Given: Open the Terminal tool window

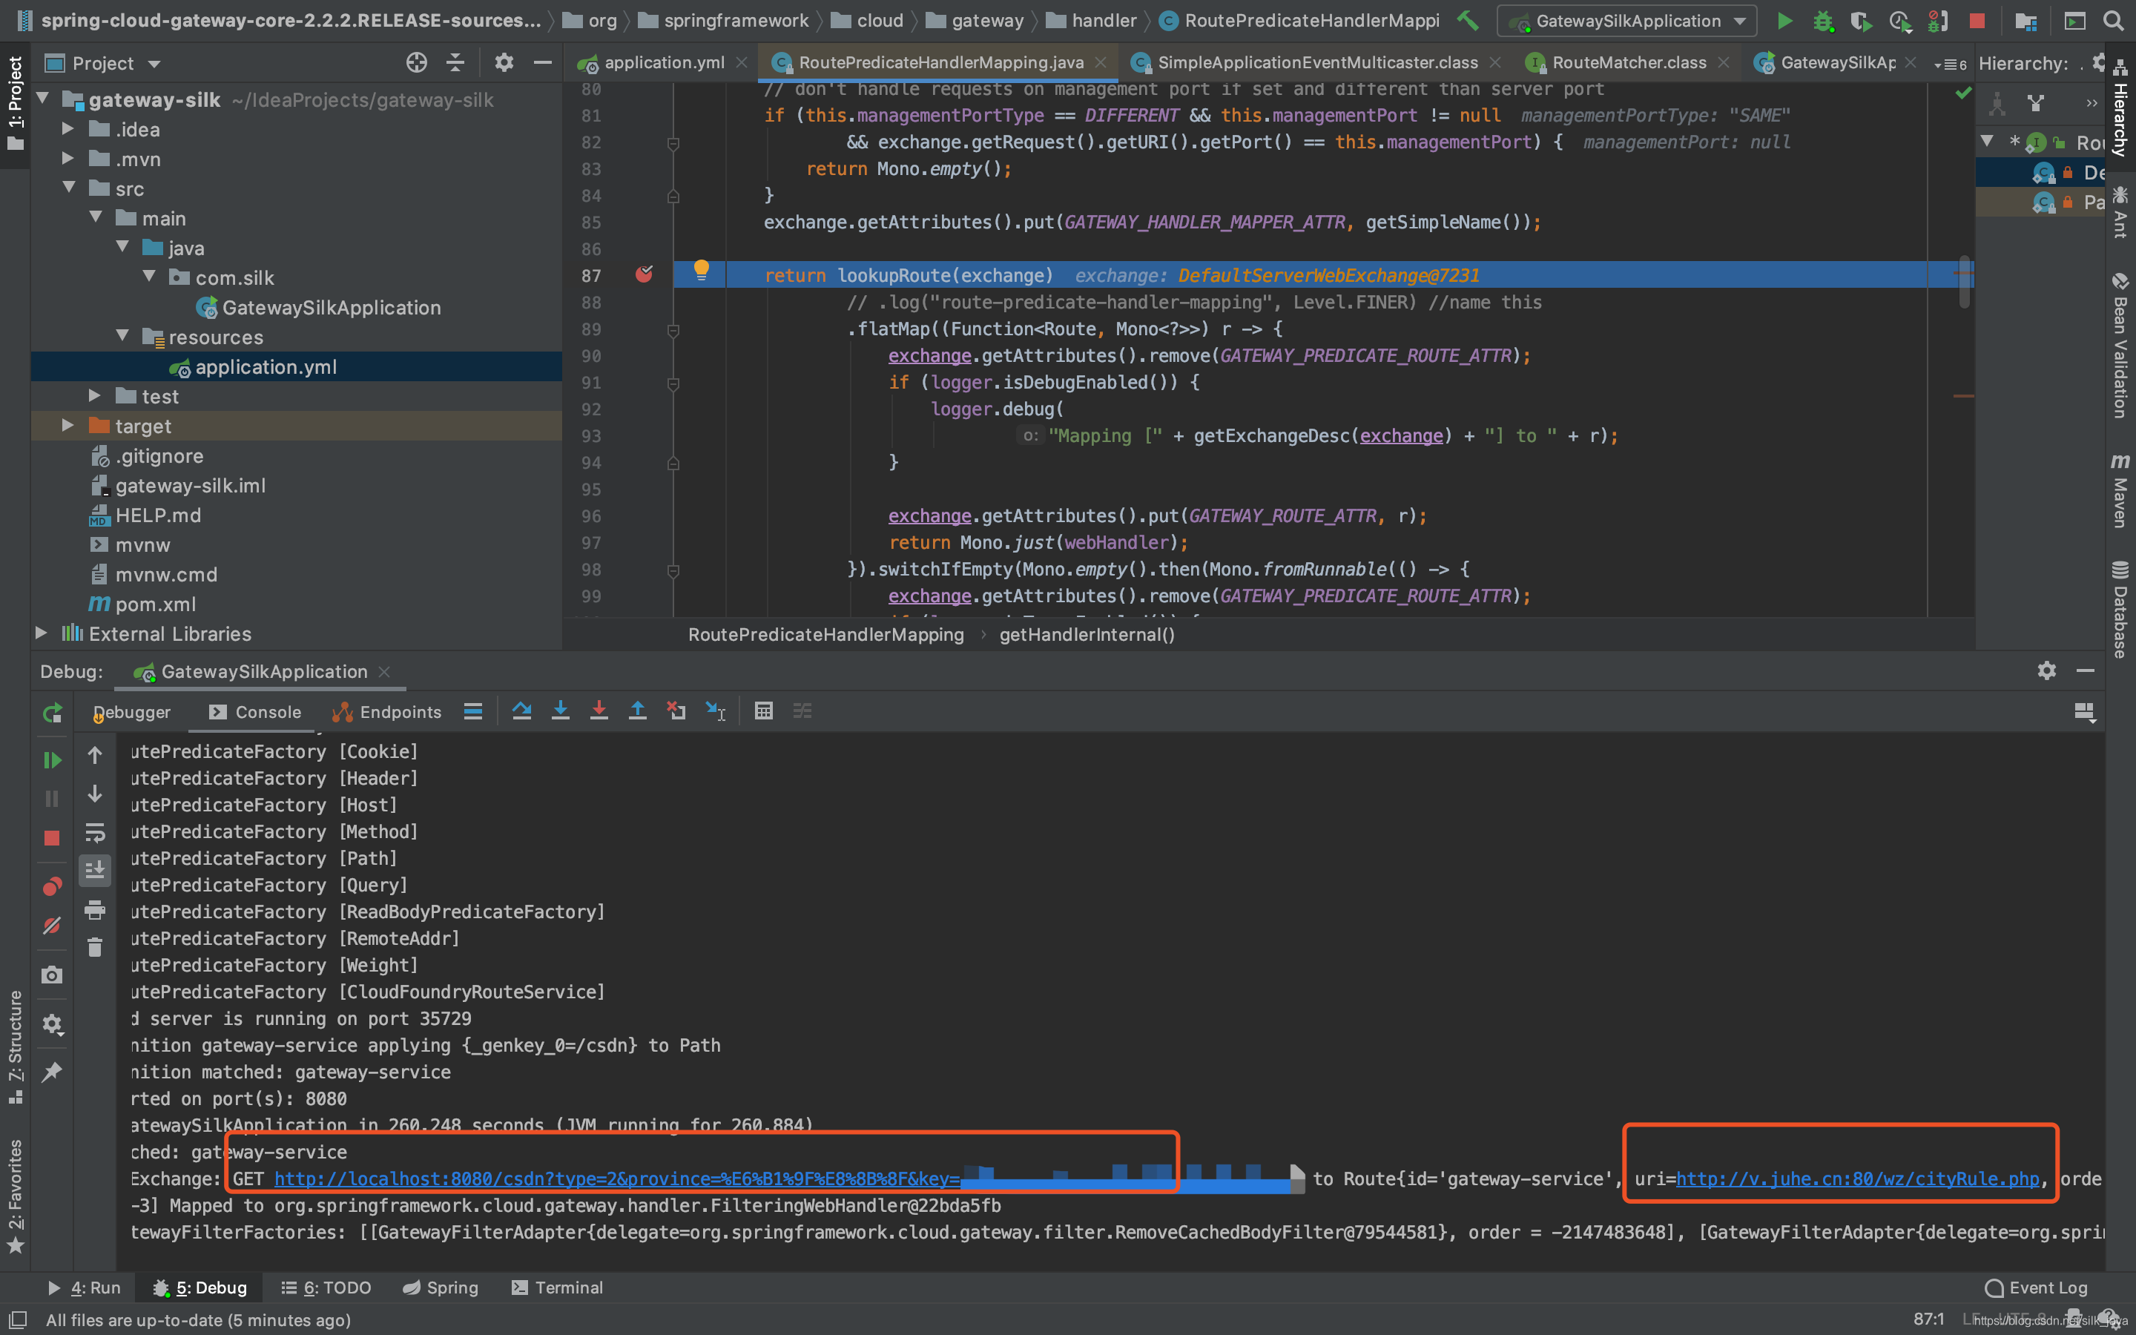Looking at the screenshot, I should [558, 1288].
